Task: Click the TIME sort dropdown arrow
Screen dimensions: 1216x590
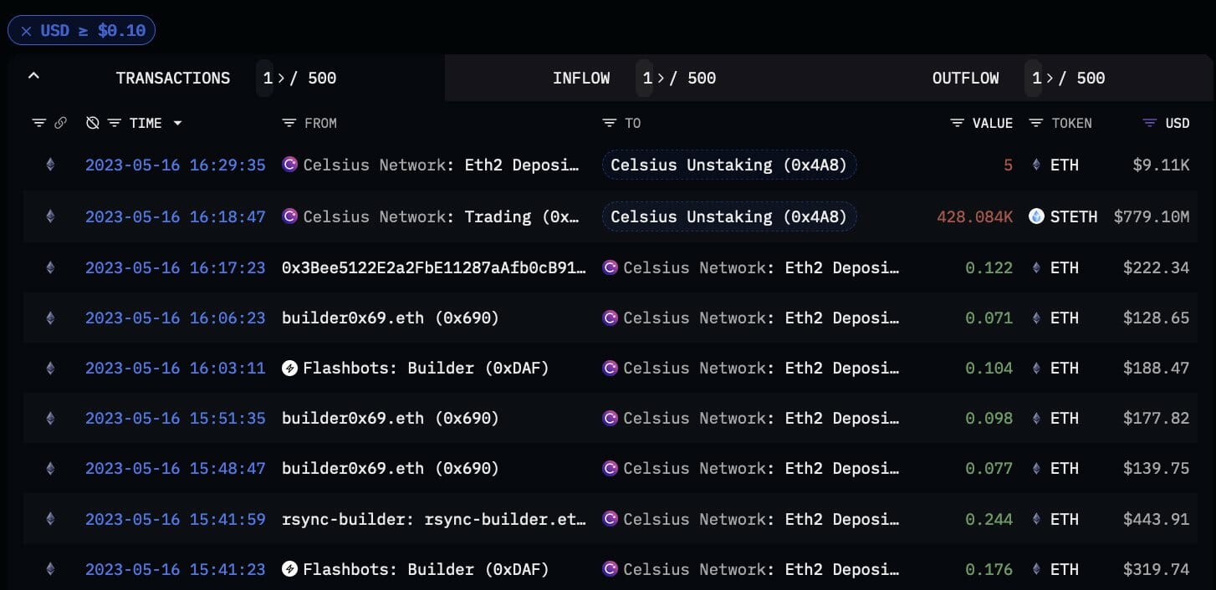Action: click(177, 123)
